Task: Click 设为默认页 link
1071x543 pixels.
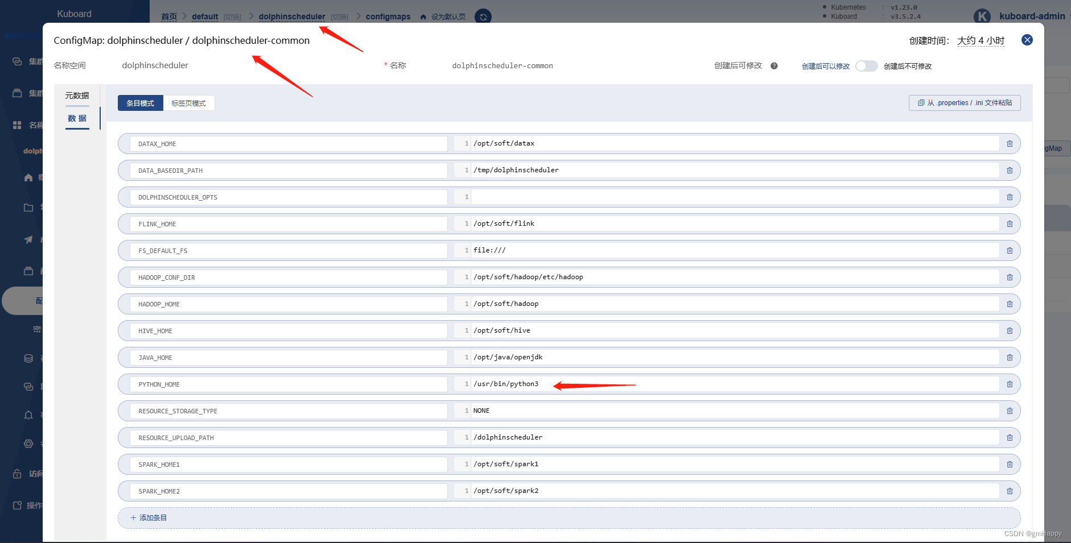Action: point(448,17)
